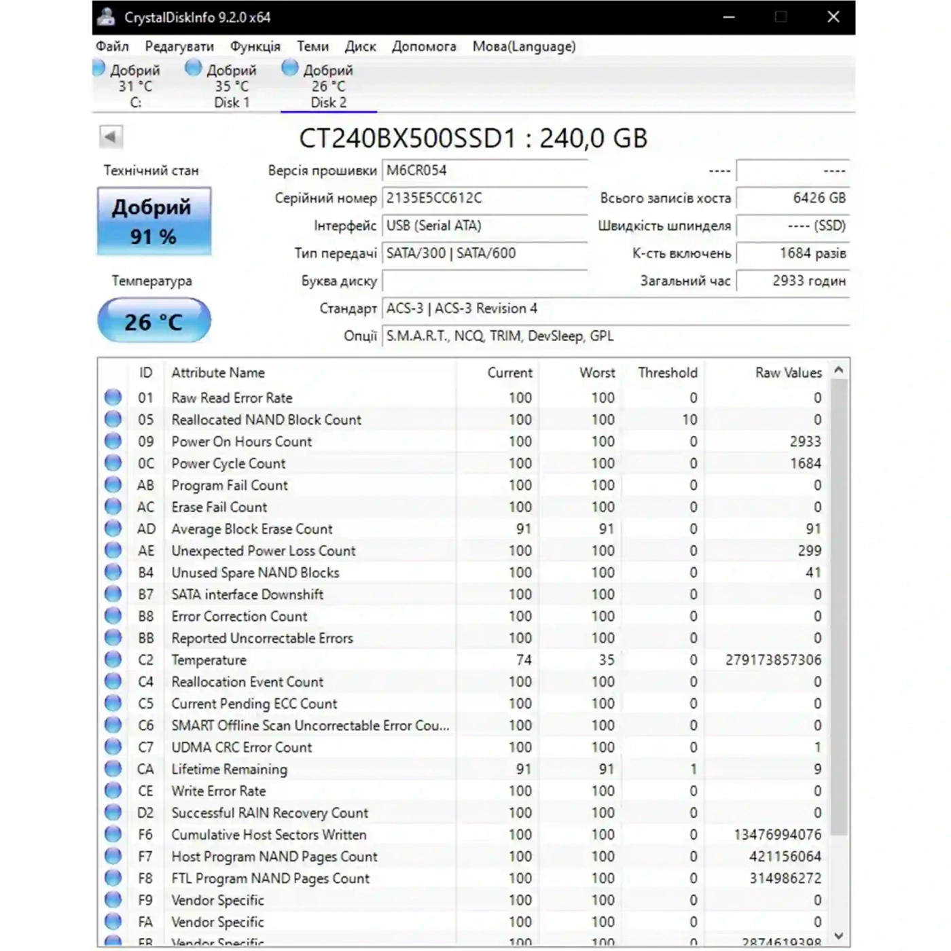Screen dimensions: 951x951
Task: Click the Threshold column header
Action: click(x=664, y=372)
